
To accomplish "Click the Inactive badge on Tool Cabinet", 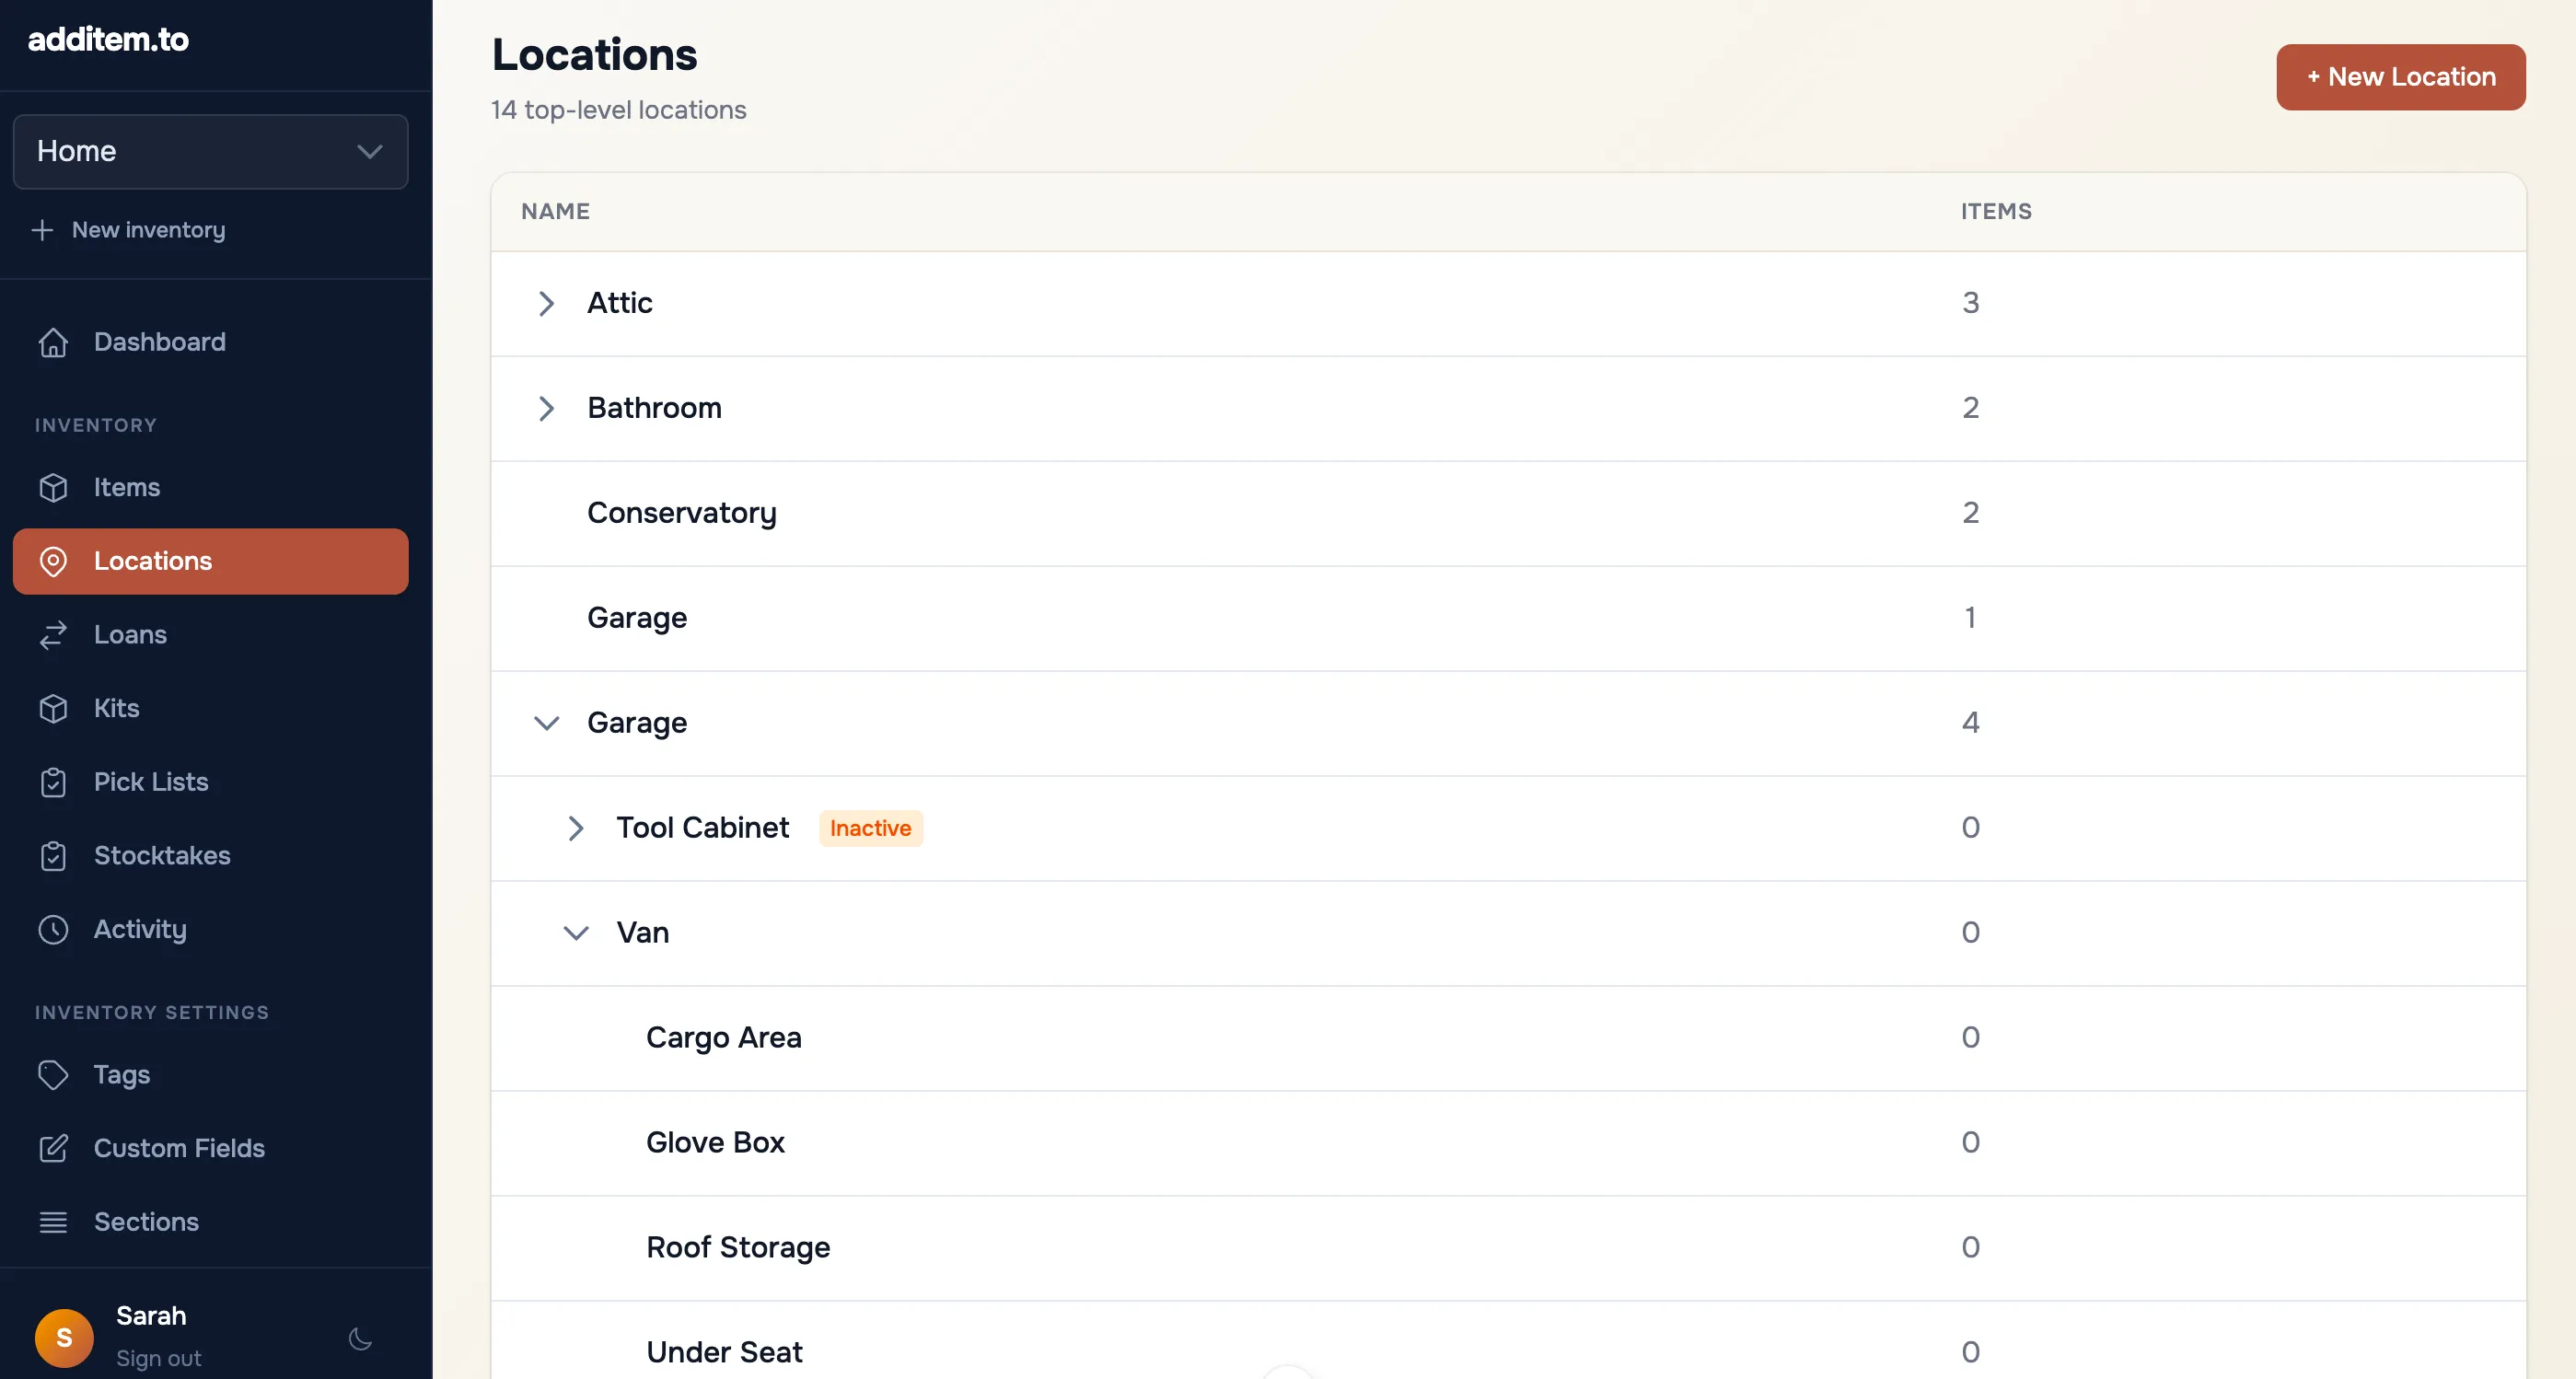I will click(x=870, y=828).
